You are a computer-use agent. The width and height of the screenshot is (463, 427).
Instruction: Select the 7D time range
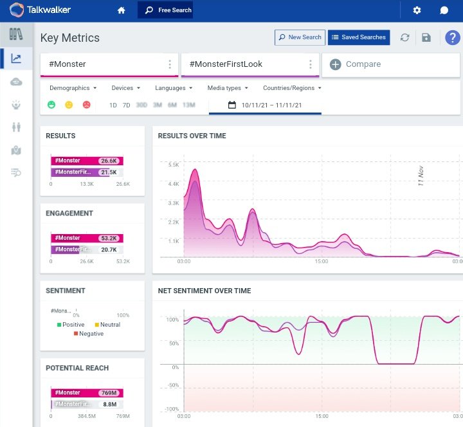[x=127, y=105]
